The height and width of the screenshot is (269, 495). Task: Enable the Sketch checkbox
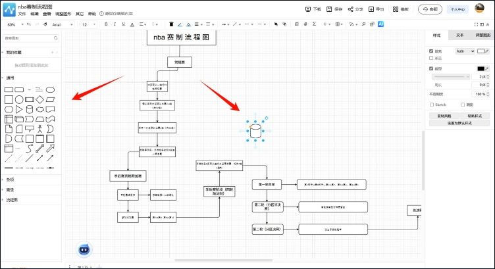click(431, 105)
